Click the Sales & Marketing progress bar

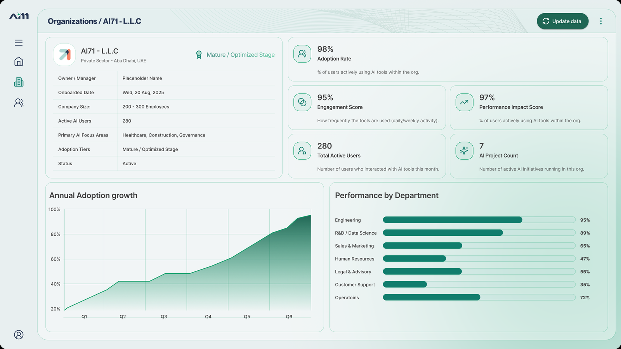[479, 245]
